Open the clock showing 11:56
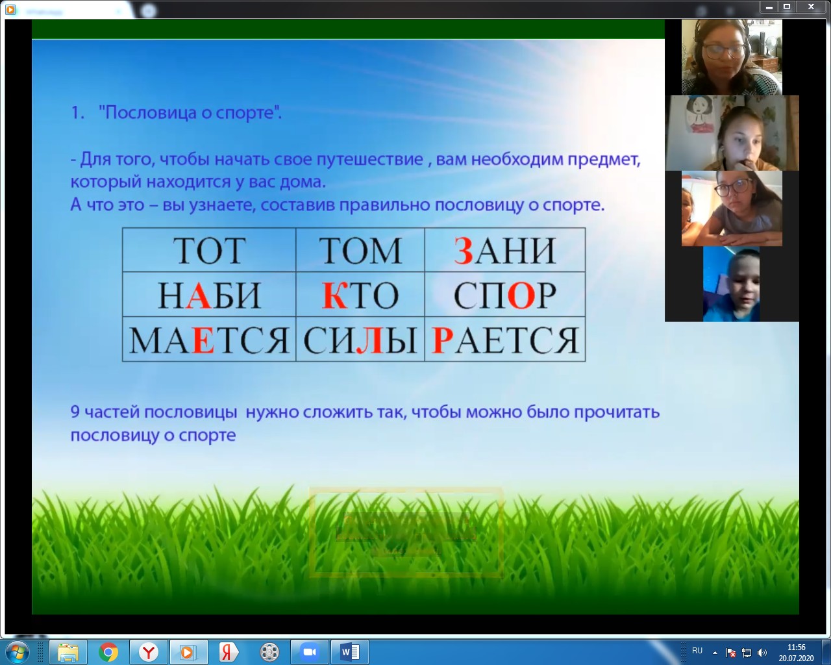 (x=796, y=652)
